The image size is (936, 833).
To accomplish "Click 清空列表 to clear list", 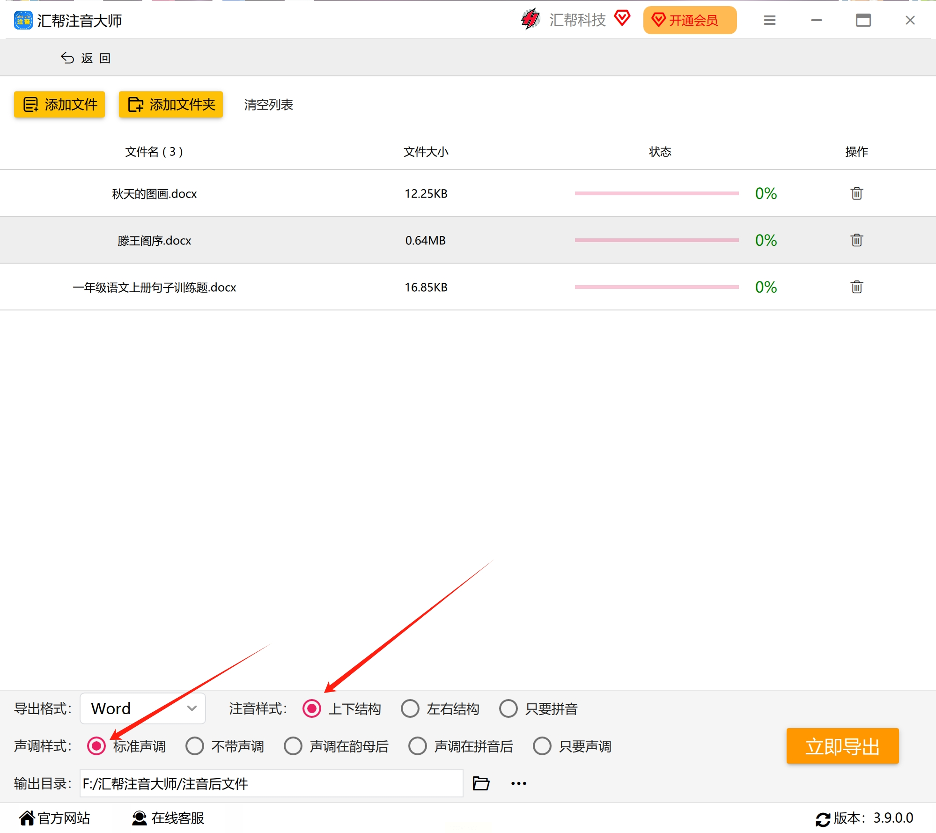I will (x=268, y=104).
